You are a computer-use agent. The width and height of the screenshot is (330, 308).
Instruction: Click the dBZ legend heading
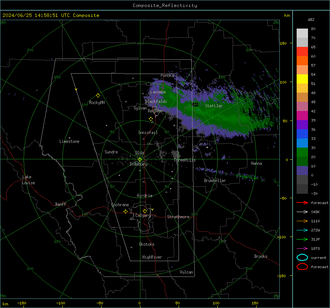311,19
